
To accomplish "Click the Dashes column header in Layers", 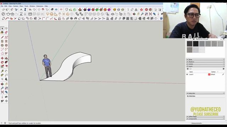I will [213, 72].
